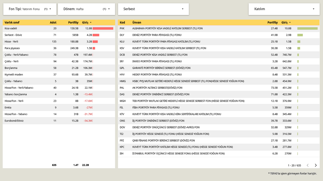Click fund code PVK
Image resolution: width=323 pixels, height=181 pixels.
click(122, 28)
